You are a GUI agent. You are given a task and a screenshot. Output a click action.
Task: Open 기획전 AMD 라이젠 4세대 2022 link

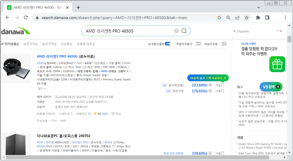81,102
